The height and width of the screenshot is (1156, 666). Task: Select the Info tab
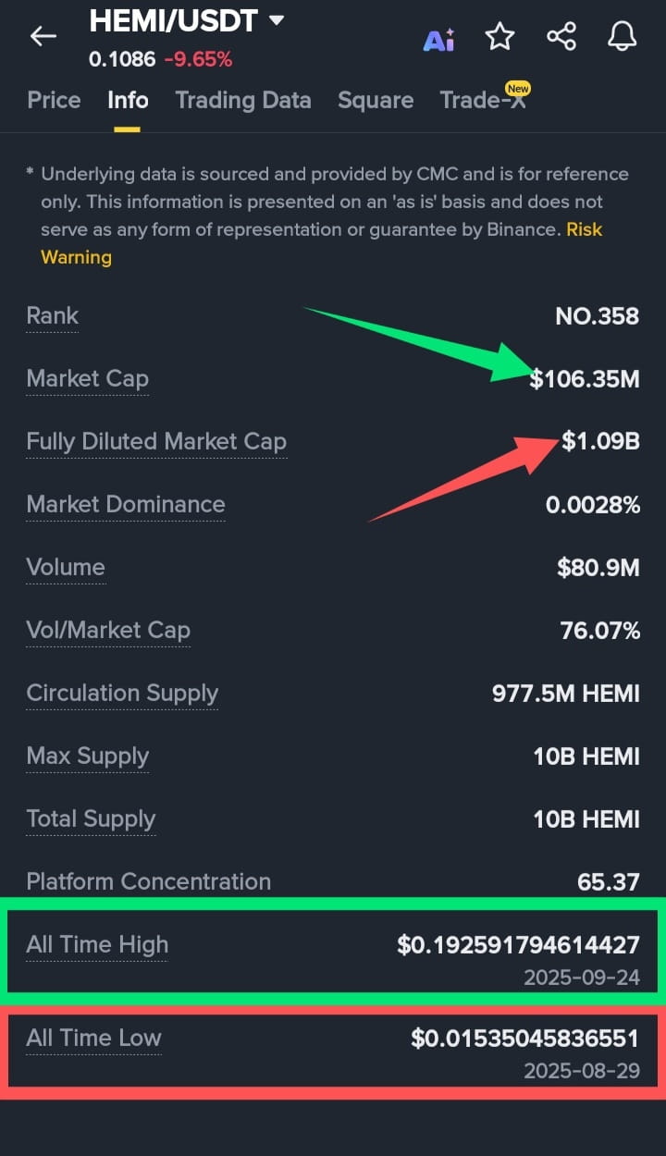[x=128, y=100]
